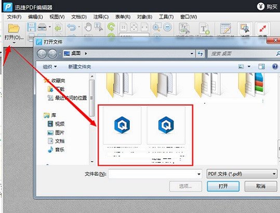The width and height of the screenshot is (280, 213).
Task: Click the green rotate icon
Action: click(x=111, y=27)
